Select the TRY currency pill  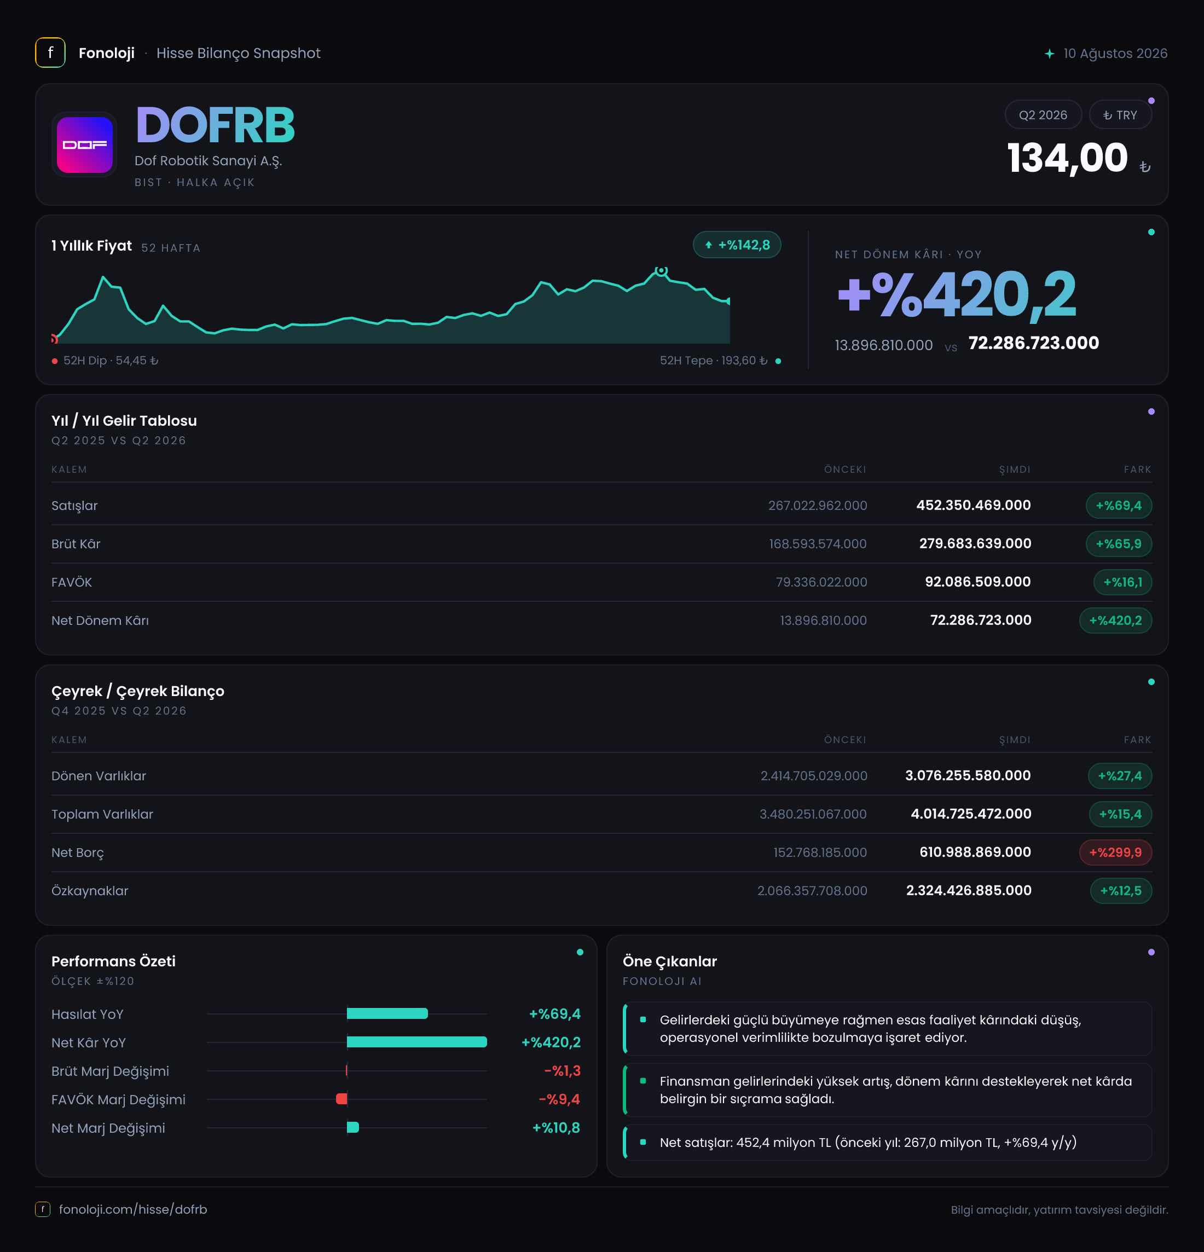[x=1120, y=115]
